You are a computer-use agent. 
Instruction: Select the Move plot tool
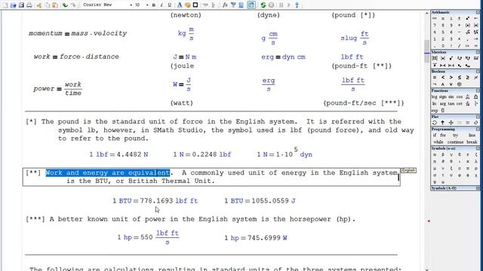pyautogui.click(x=451, y=123)
